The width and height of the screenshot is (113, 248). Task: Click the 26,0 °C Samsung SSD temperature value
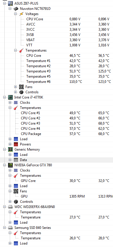pyautogui.click(x=75, y=238)
